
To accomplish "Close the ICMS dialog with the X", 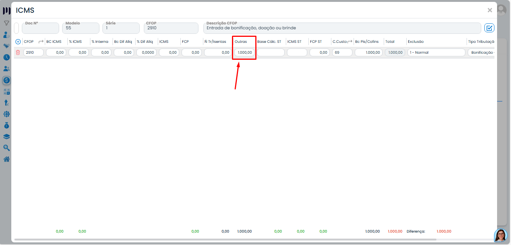I will [490, 10].
